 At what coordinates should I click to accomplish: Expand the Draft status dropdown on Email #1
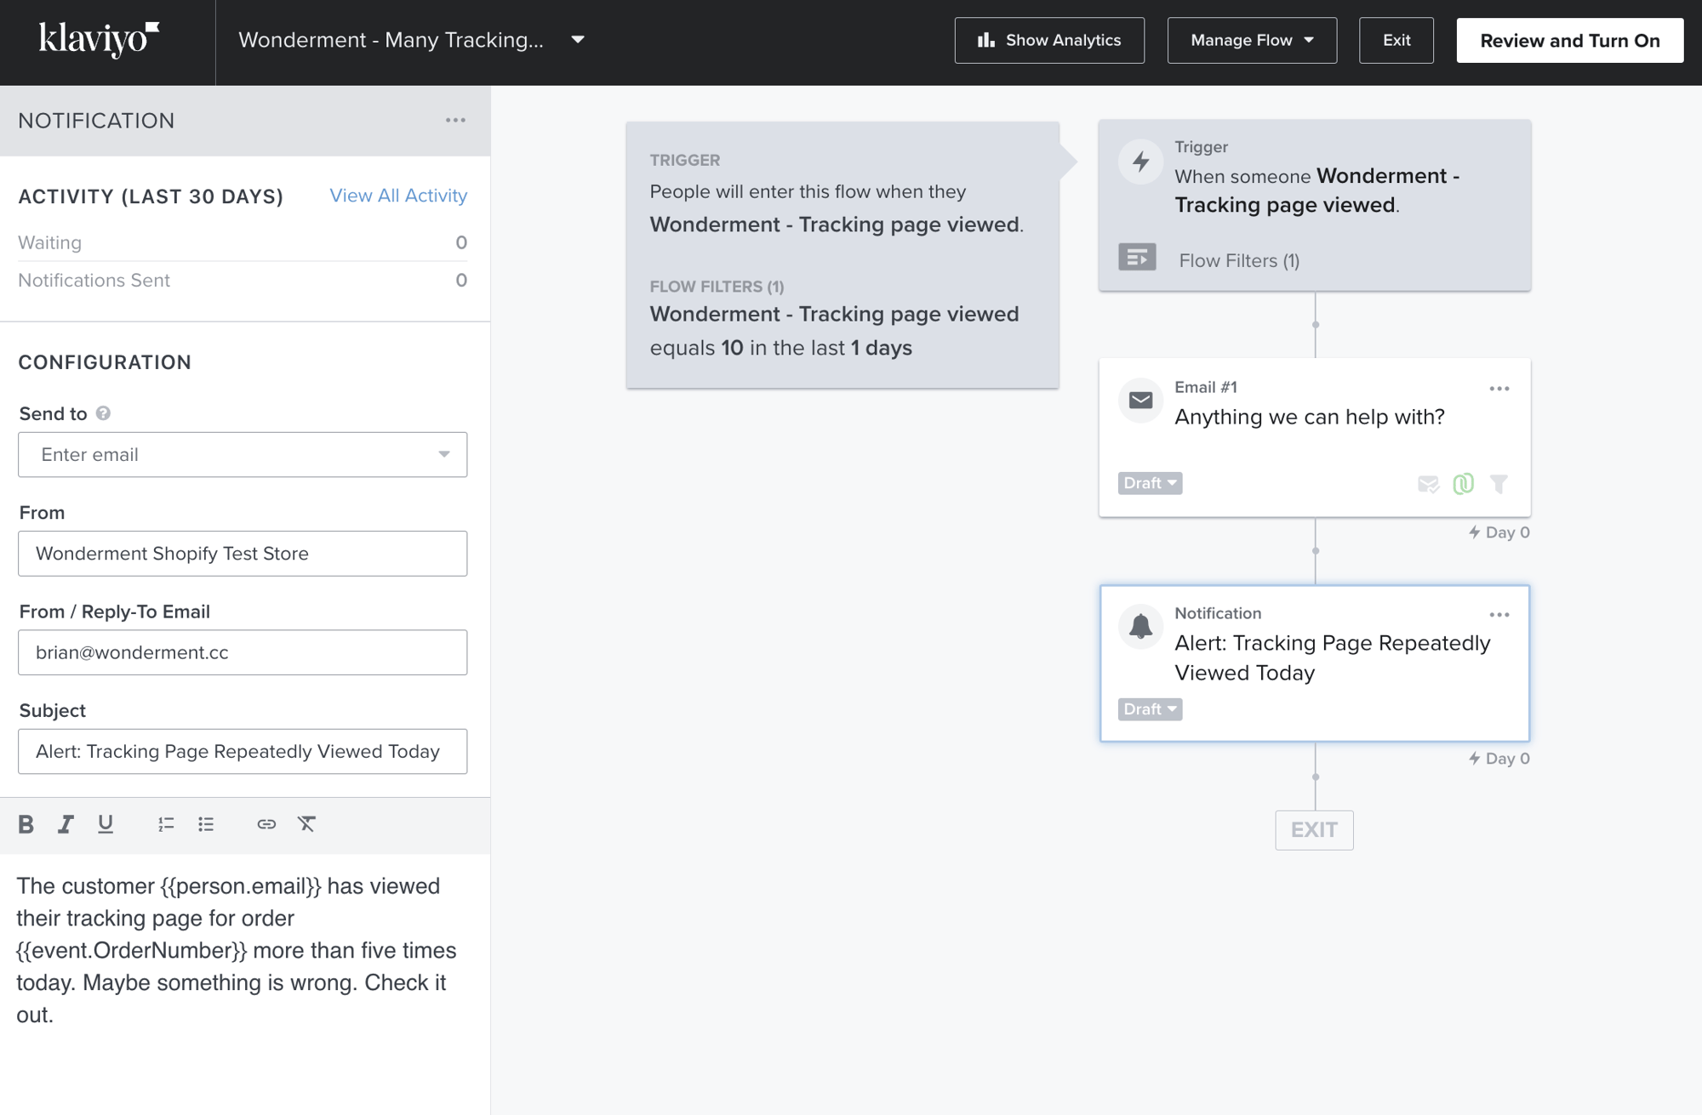click(x=1148, y=483)
